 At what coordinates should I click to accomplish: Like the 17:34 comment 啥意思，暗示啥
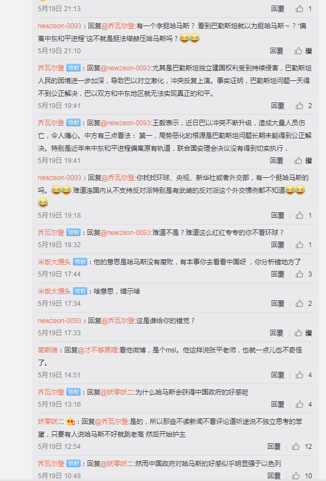(299, 304)
